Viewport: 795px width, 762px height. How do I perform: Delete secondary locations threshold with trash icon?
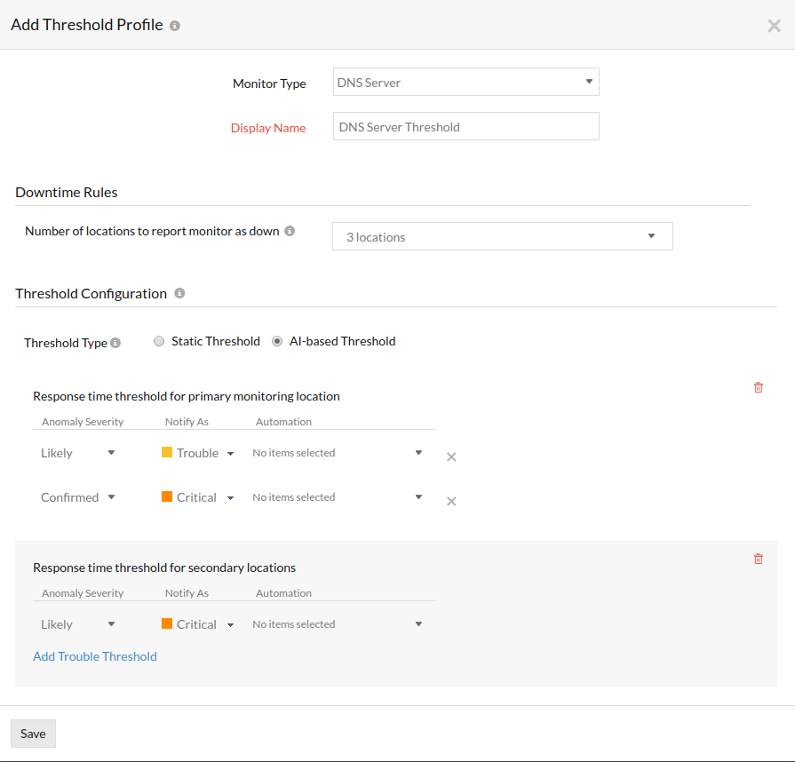[x=758, y=559]
